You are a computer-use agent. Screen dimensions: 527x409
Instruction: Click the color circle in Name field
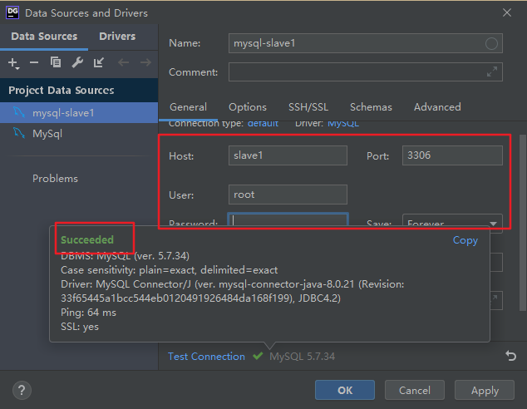(x=491, y=43)
